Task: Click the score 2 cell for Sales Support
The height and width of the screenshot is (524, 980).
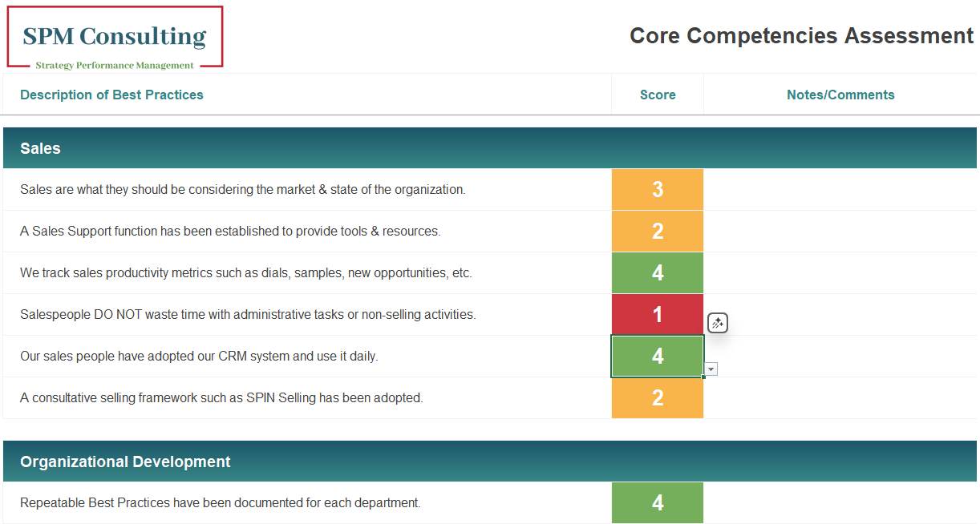Action: coord(658,231)
